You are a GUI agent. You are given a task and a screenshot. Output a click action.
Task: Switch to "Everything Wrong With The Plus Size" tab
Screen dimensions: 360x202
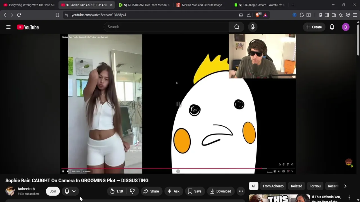tap(29, 5)
